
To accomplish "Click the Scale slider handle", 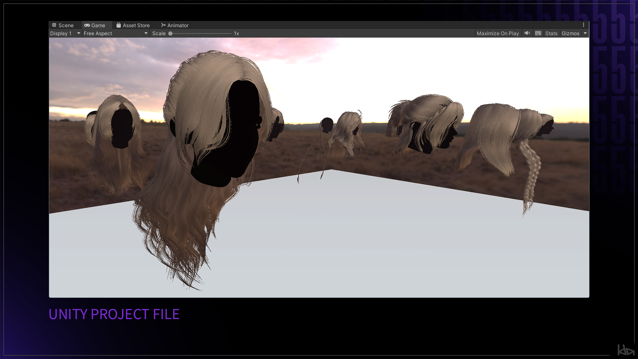I will coord(170,34).
